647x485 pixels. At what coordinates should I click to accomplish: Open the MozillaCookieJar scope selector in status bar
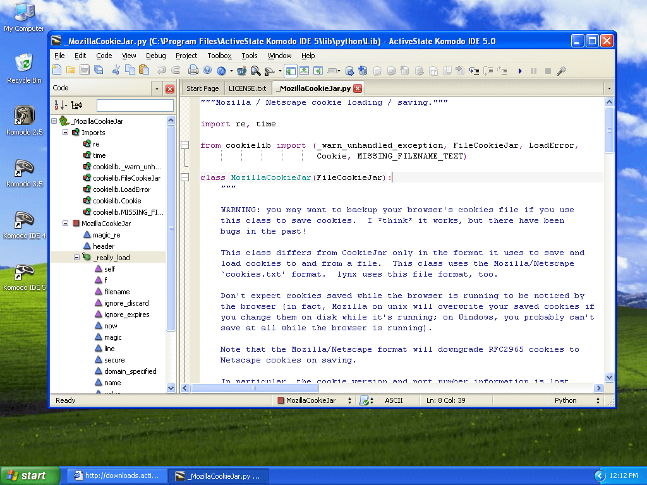(314, 400)
